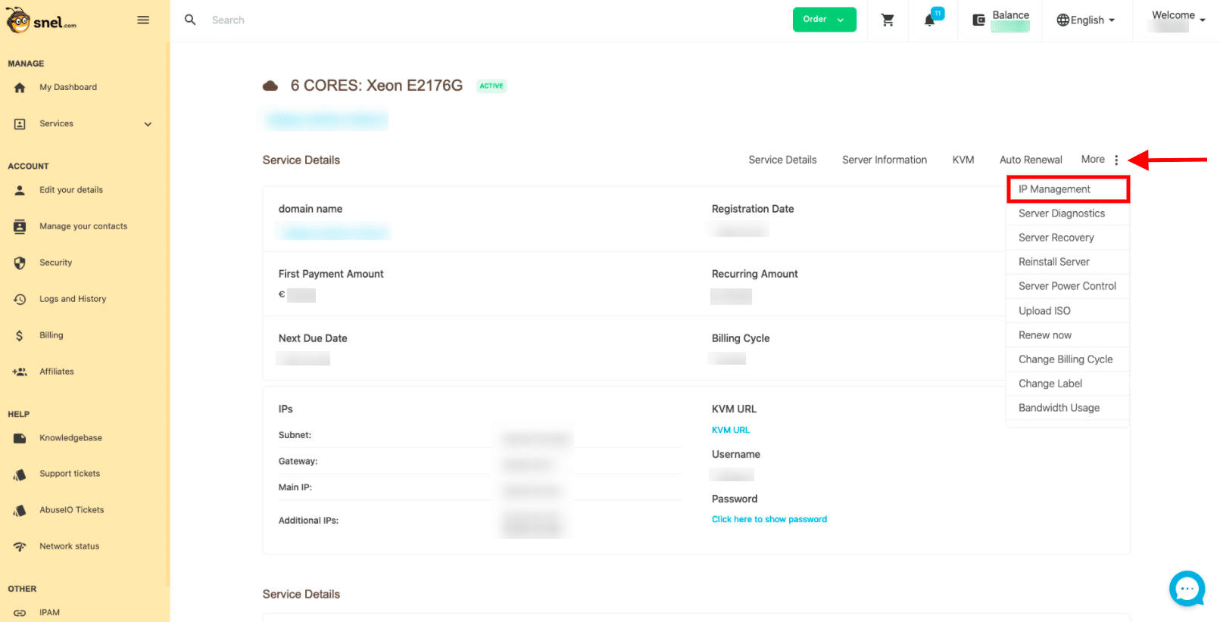Image resolution: width=1220 pixels, height=622 pixels.
Task: Open IPAM in sidebar
Action: point(49,613)
